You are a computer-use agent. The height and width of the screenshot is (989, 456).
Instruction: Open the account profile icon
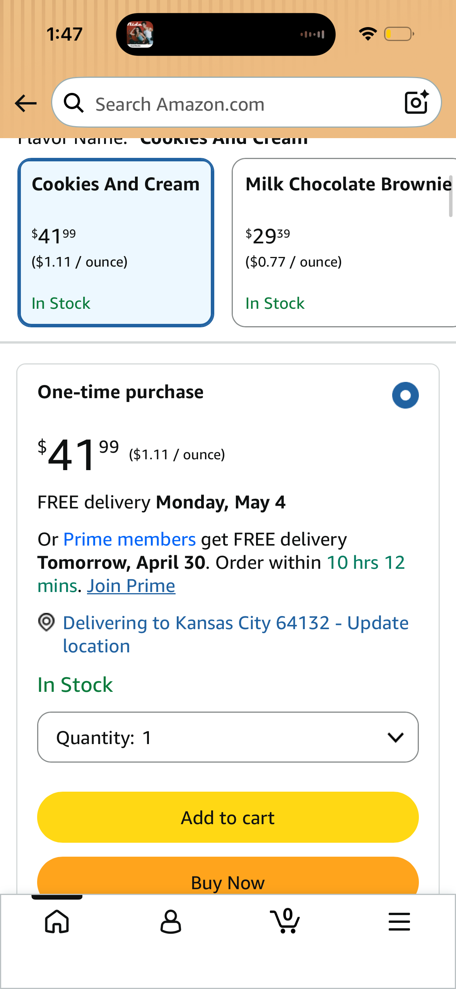pos(171,921)
